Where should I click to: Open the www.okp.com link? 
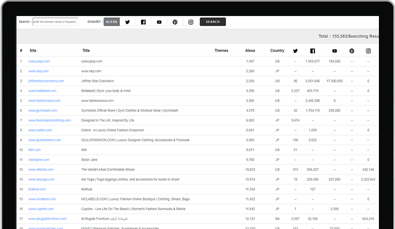[38, 71]
